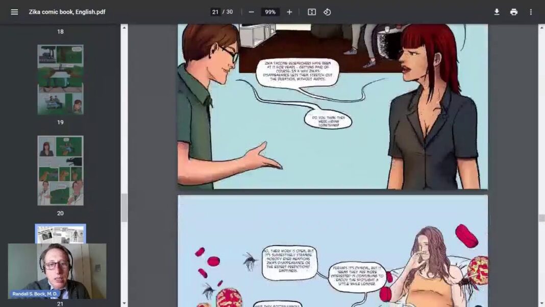Click main document scroll up arrow
The height and width of the screenshot is (307, 545).
point(541,28)
